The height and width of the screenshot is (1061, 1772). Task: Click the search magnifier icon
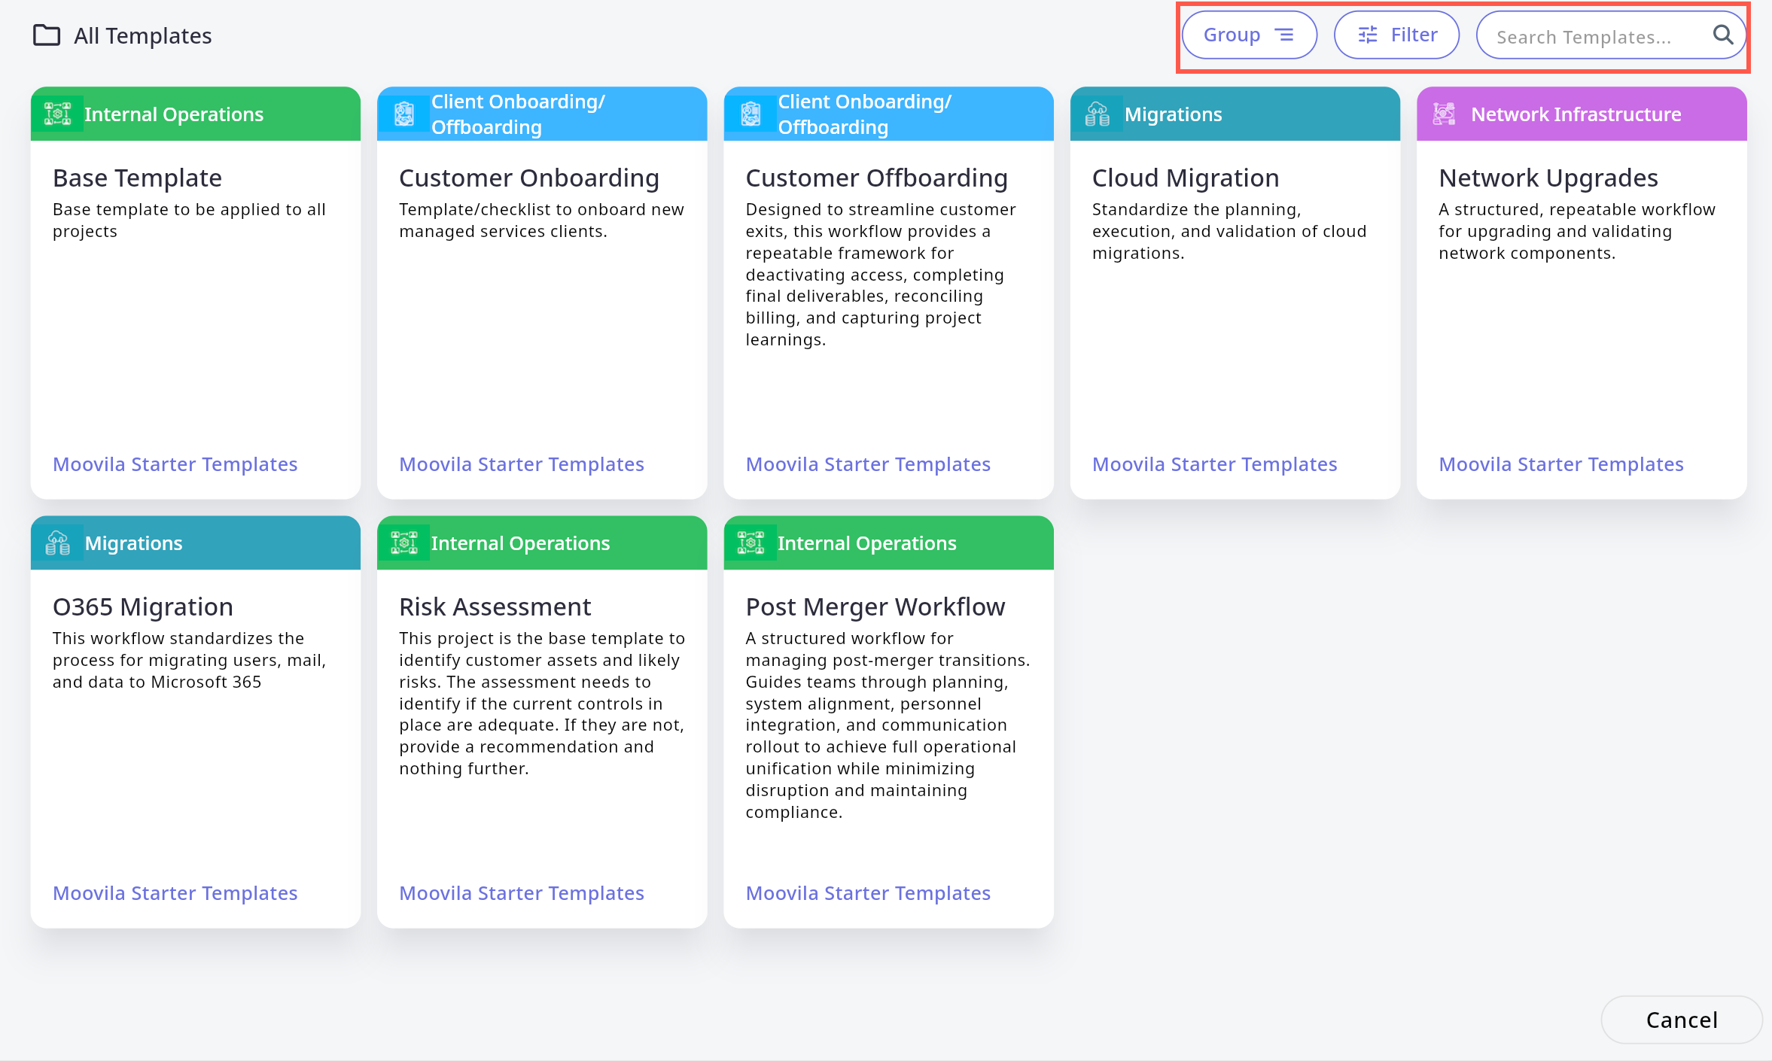point(1722,35)
